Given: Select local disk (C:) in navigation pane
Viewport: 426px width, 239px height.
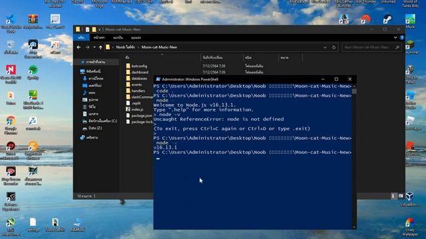Looking at the screenshot, I should pyautogui.click(x=100, y=121).
